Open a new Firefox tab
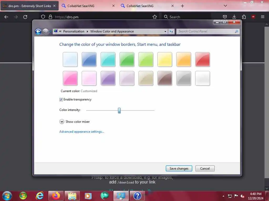The width and height of the screenshot is (269, 201). [182, 6]
